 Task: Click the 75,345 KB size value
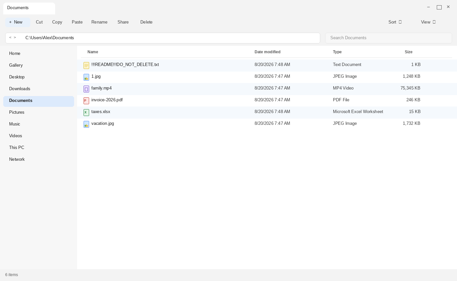[x=410, y=88]
